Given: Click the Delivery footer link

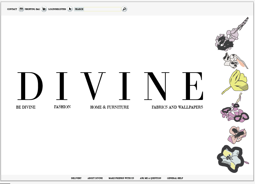Looking at the screenshot, I should click(76, 178).
